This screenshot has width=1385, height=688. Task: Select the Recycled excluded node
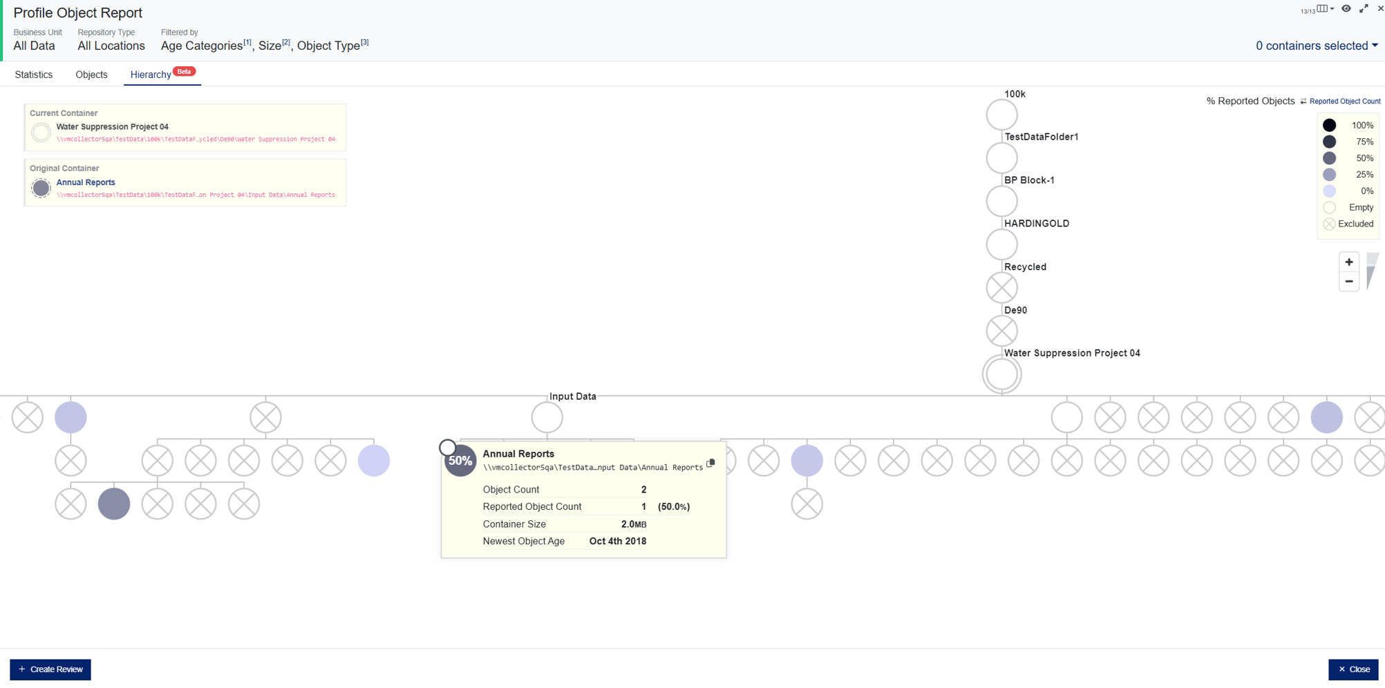1001,287
